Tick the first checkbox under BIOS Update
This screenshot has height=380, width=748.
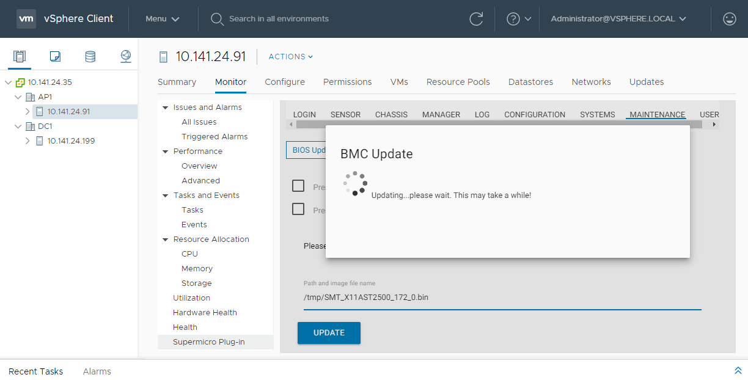(298, 186)
